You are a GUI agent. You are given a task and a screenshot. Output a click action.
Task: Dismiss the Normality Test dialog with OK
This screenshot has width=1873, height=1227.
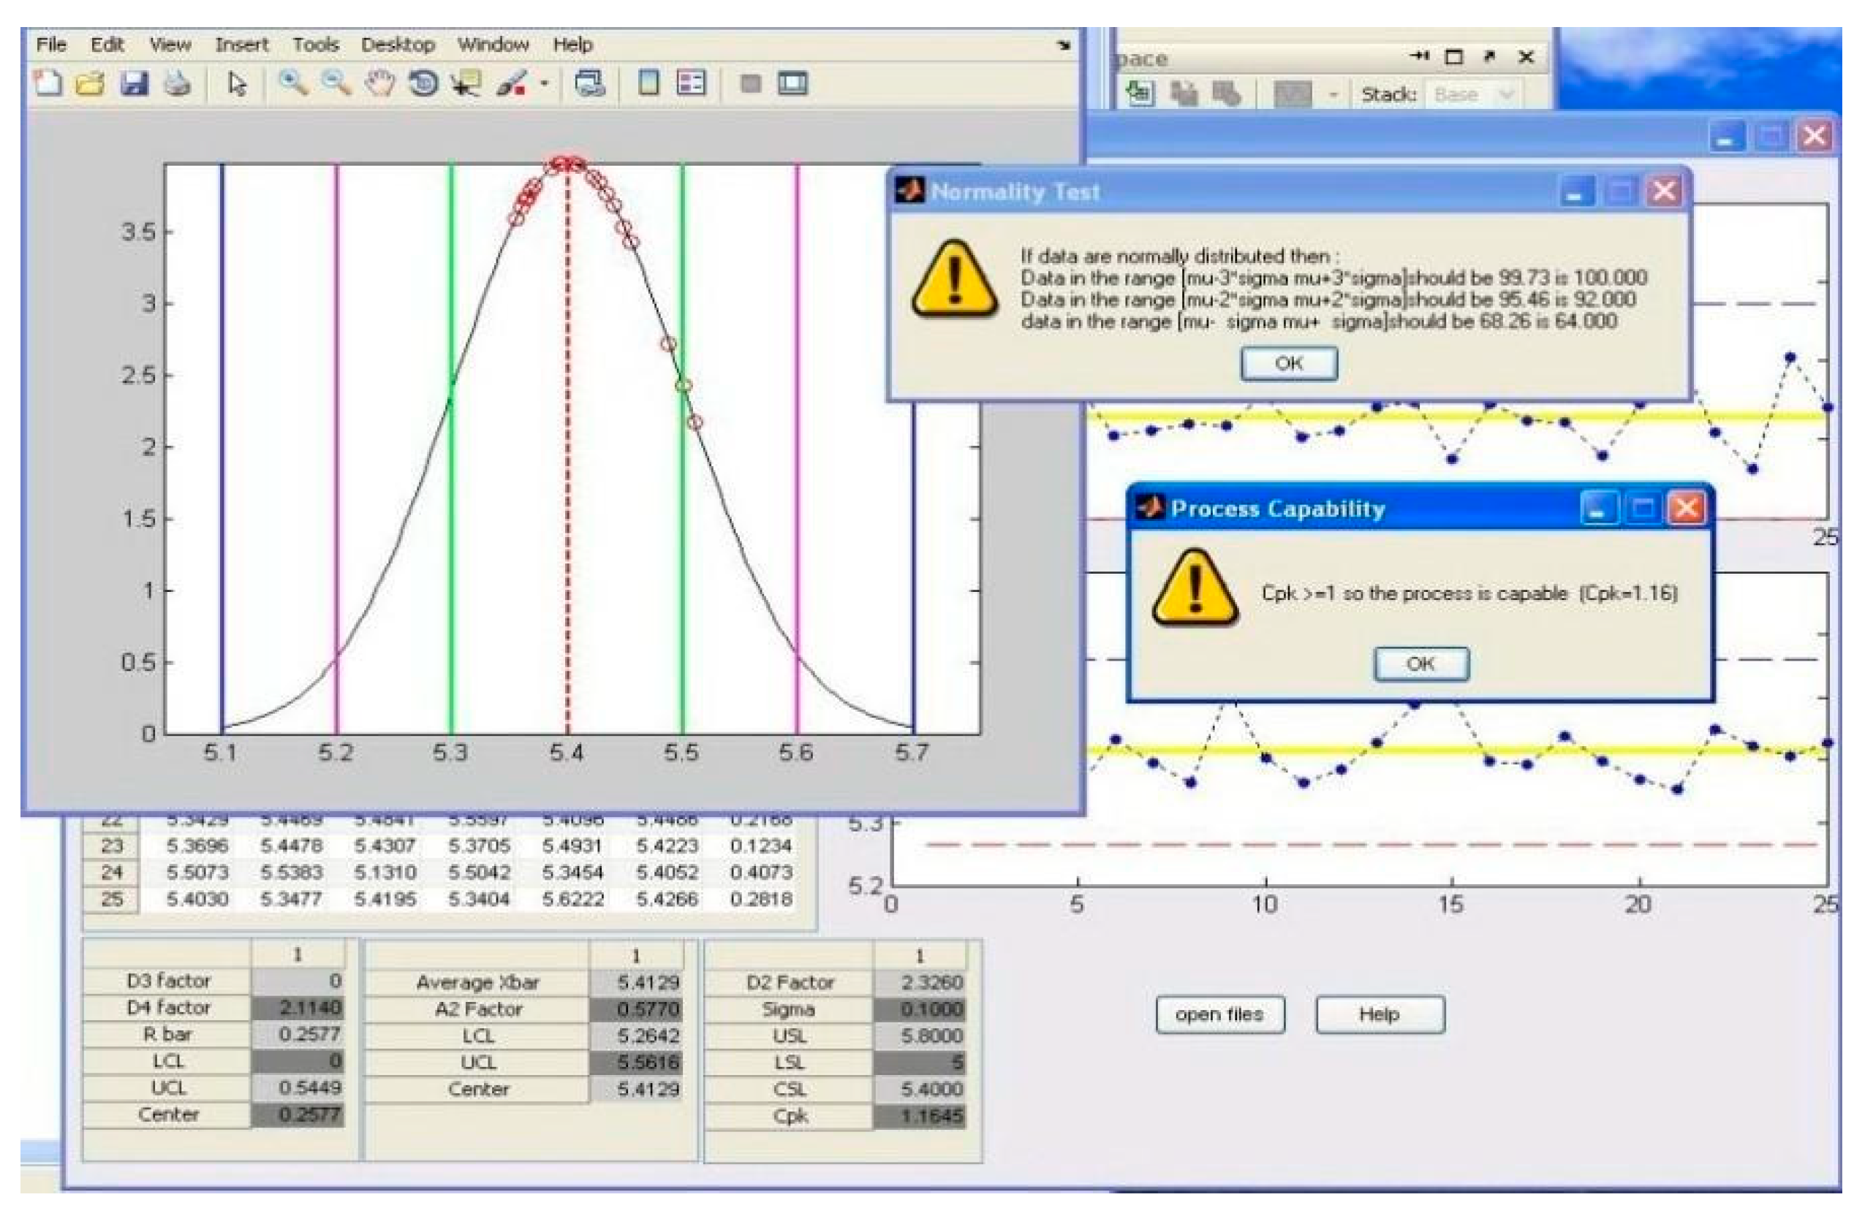point(1288,362)
